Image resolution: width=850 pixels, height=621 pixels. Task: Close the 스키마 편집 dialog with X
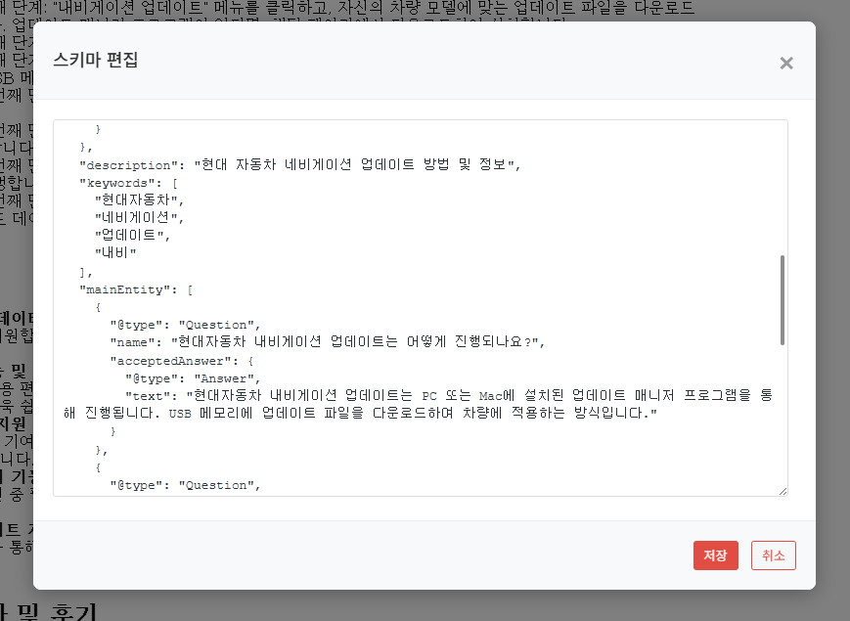tap(785, 64)
